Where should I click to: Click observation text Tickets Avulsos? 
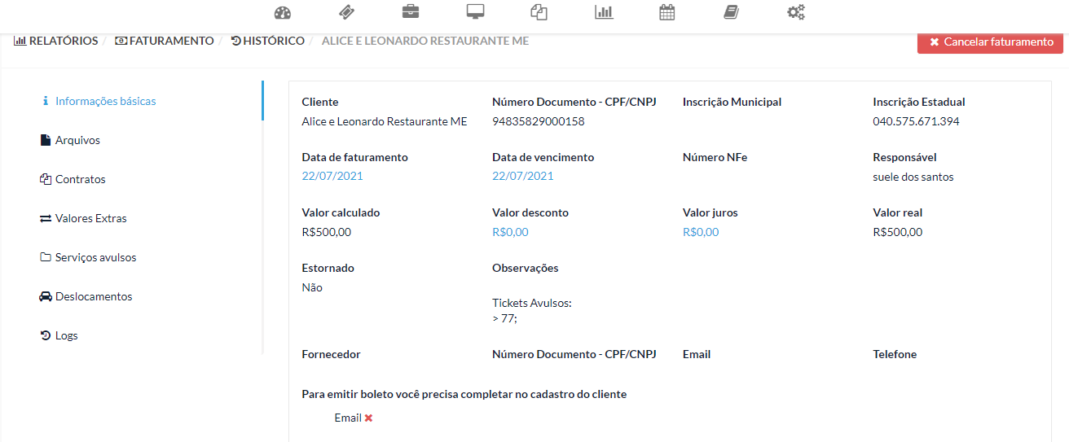coord(532,303)
